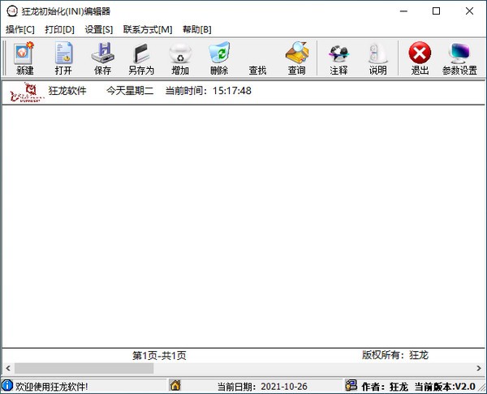Image resolution: width=487 pixels, height=394 pixels.
Task: Open 说明 (Instructions) toolbar icon
Action: (x=377, y=54)
